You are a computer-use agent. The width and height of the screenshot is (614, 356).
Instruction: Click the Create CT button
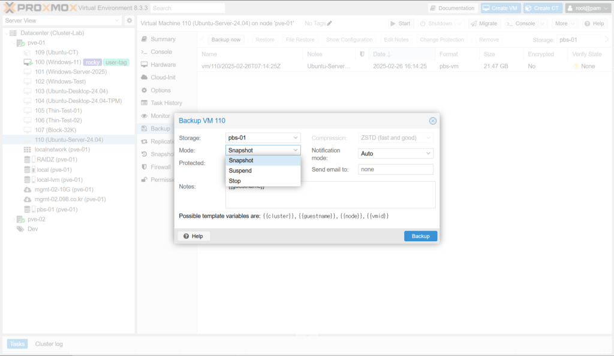(x=542, y=8)
